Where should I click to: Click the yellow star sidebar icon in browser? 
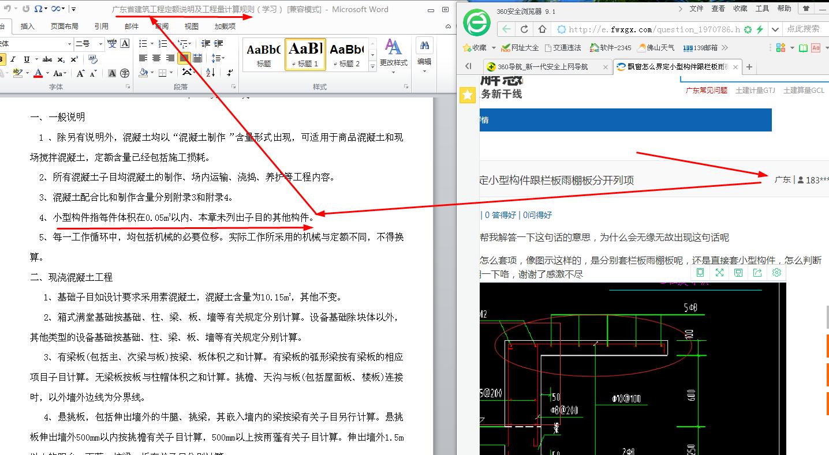pyautogui.click(x=468, y=95)
